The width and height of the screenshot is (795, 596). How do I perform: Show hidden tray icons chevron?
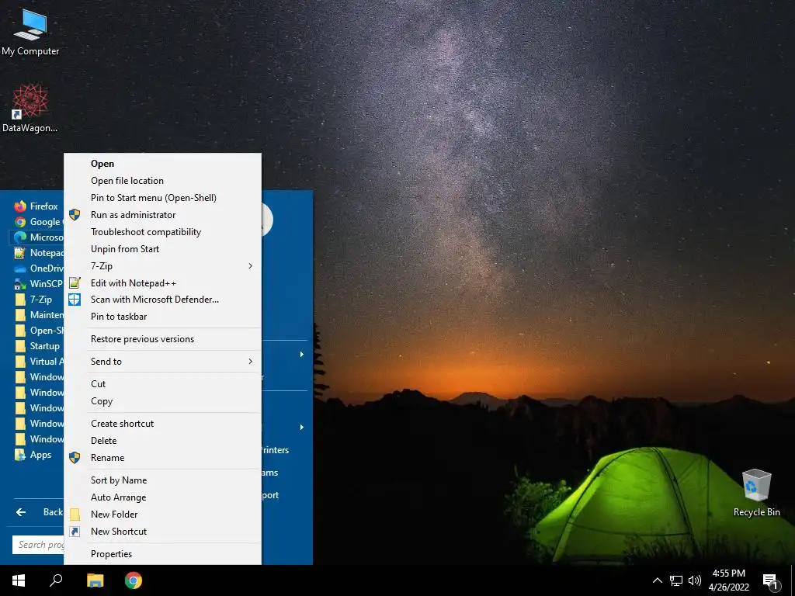[x=657, y=580]
